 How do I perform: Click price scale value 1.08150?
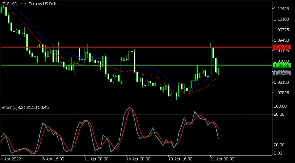point(282,82)
